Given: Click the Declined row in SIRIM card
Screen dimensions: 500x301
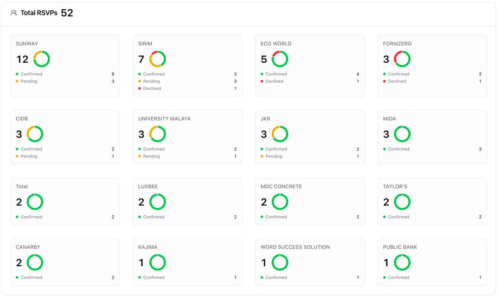Looking at the screenshot, I should click(187, 88).
